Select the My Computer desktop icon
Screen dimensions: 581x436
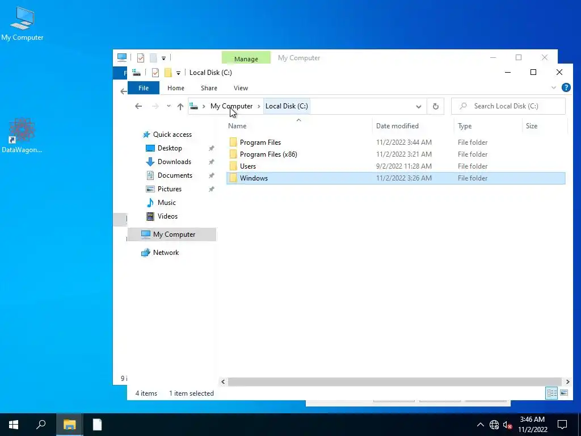22,23
